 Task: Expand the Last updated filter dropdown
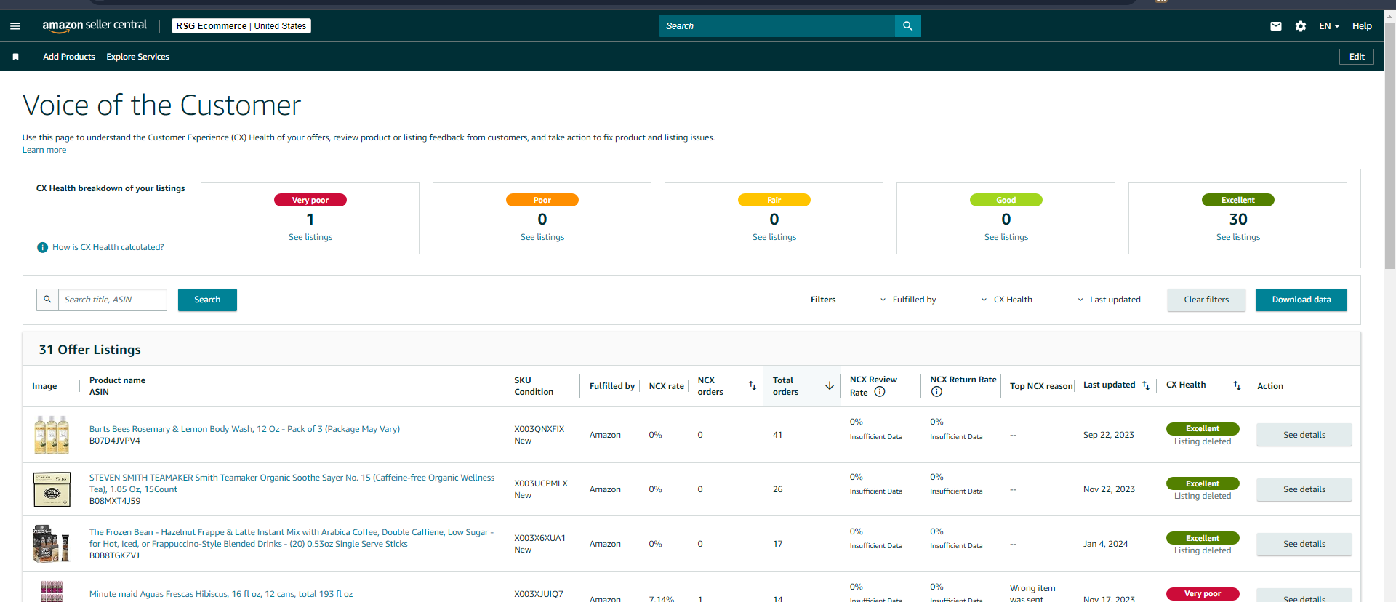tap(1109, 300)
